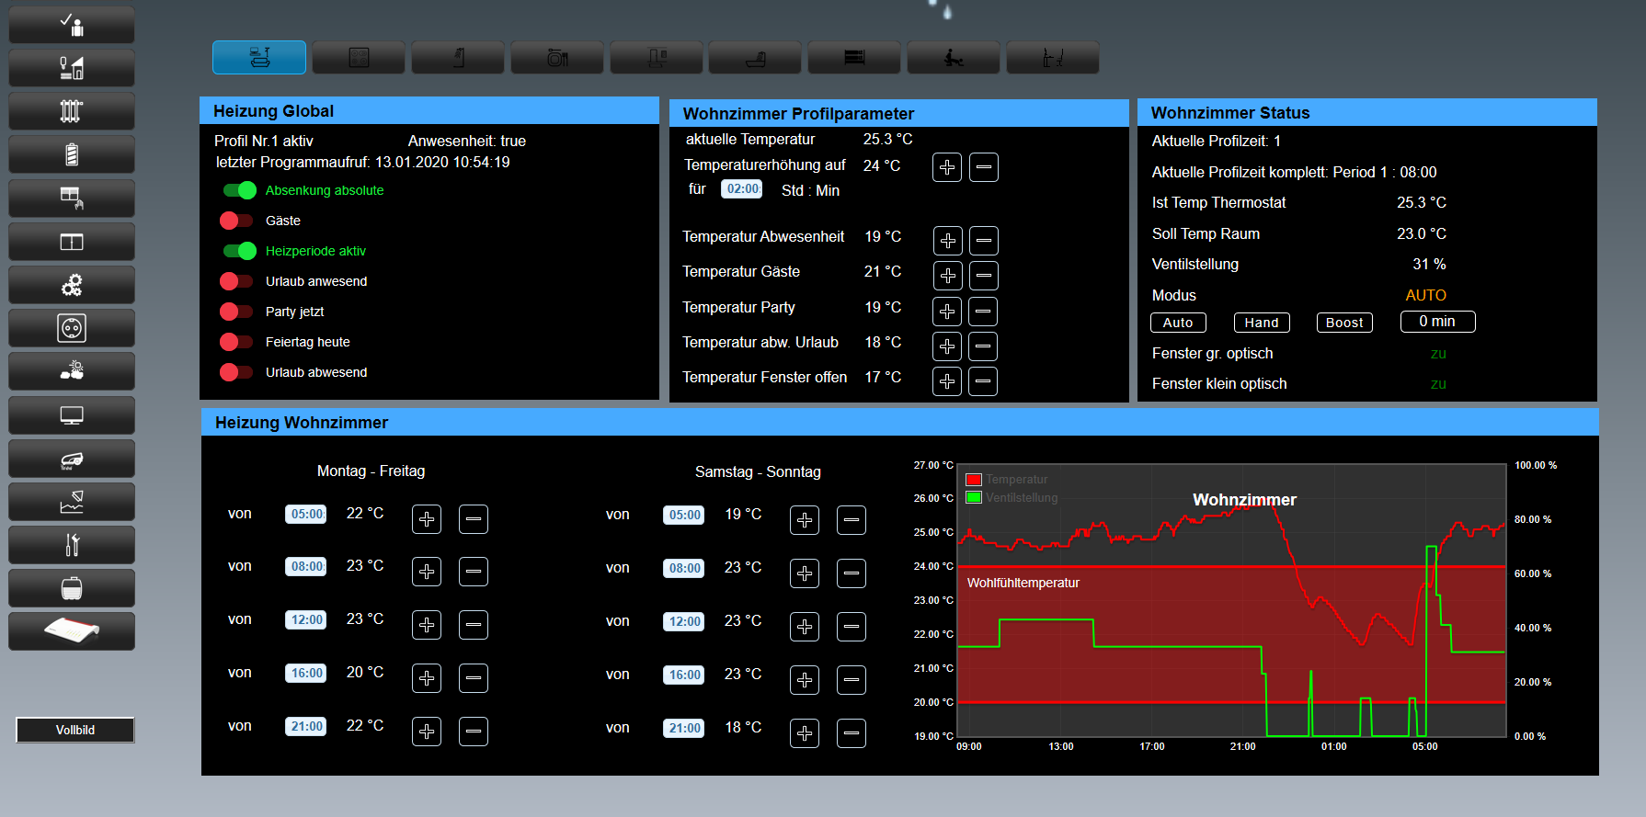Open the gears settings sidebar icon
This screenshot has height=817, width=1646.
[x=72, y=285]
